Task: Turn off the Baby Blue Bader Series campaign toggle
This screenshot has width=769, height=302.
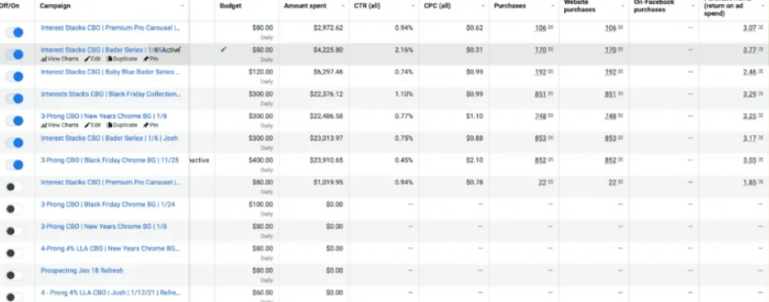Action: 14,76
